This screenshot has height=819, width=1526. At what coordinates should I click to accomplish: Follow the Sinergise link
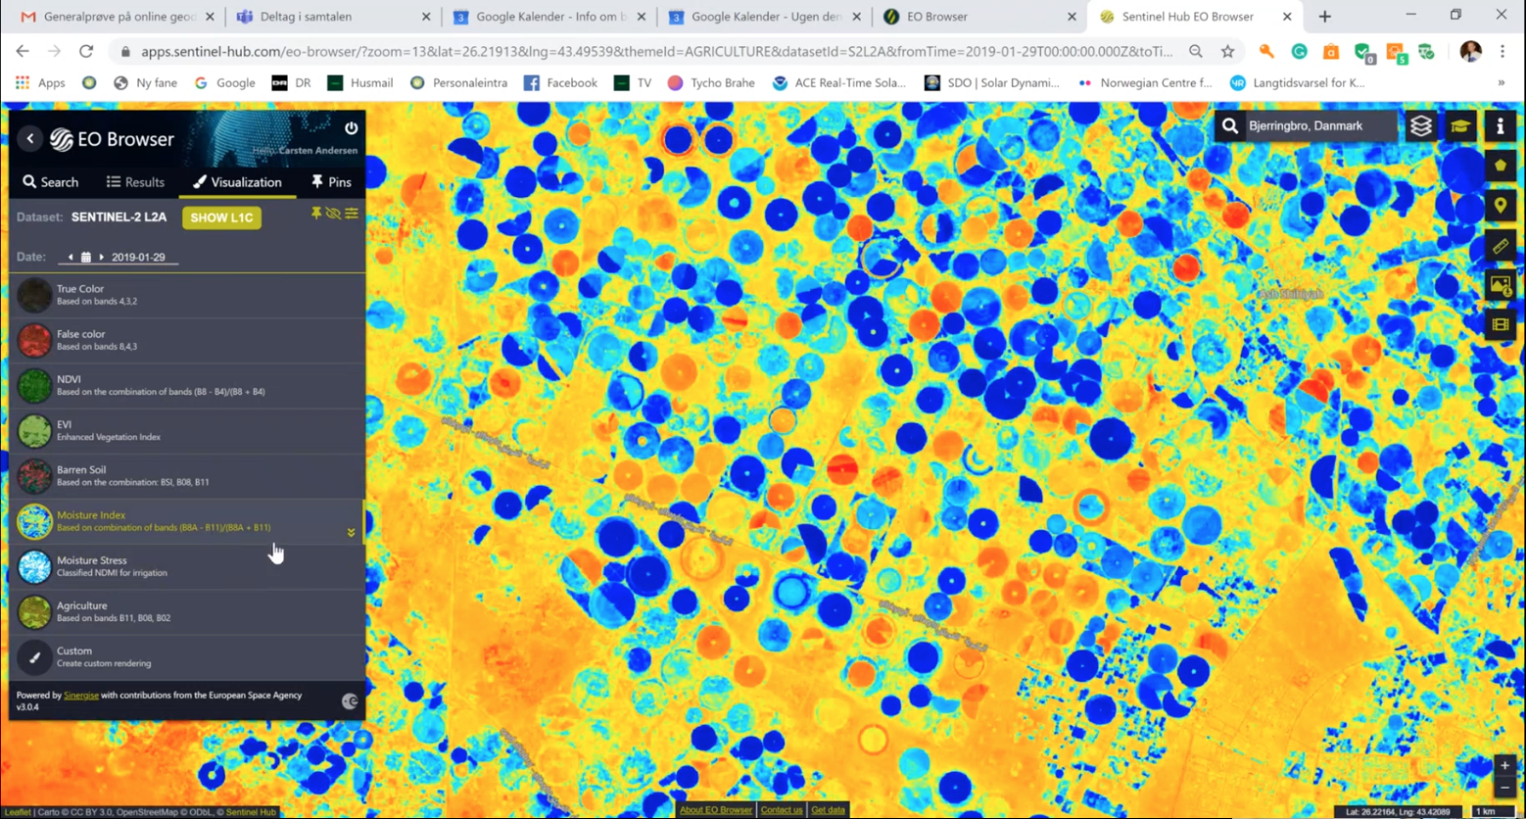[x=81, y=696]
